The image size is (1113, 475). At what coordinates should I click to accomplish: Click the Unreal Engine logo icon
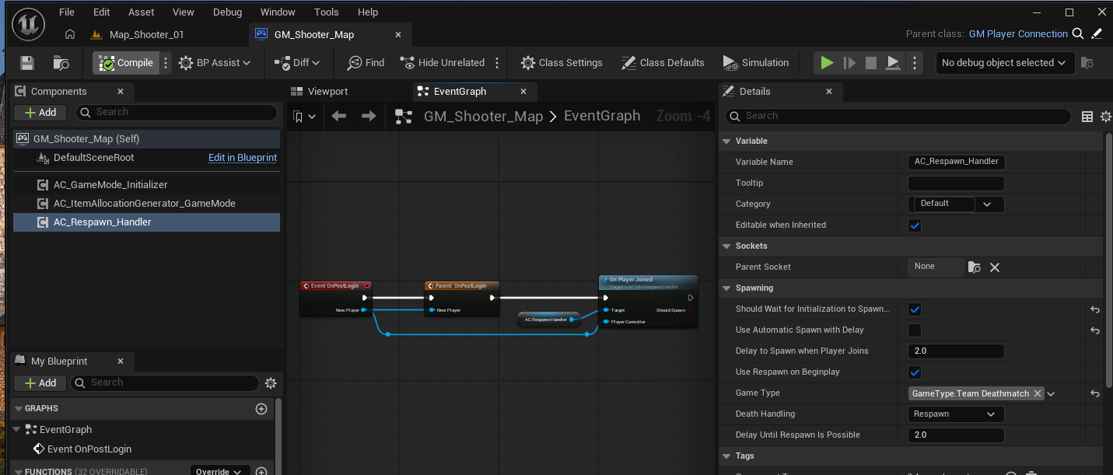tap(28, 23)
